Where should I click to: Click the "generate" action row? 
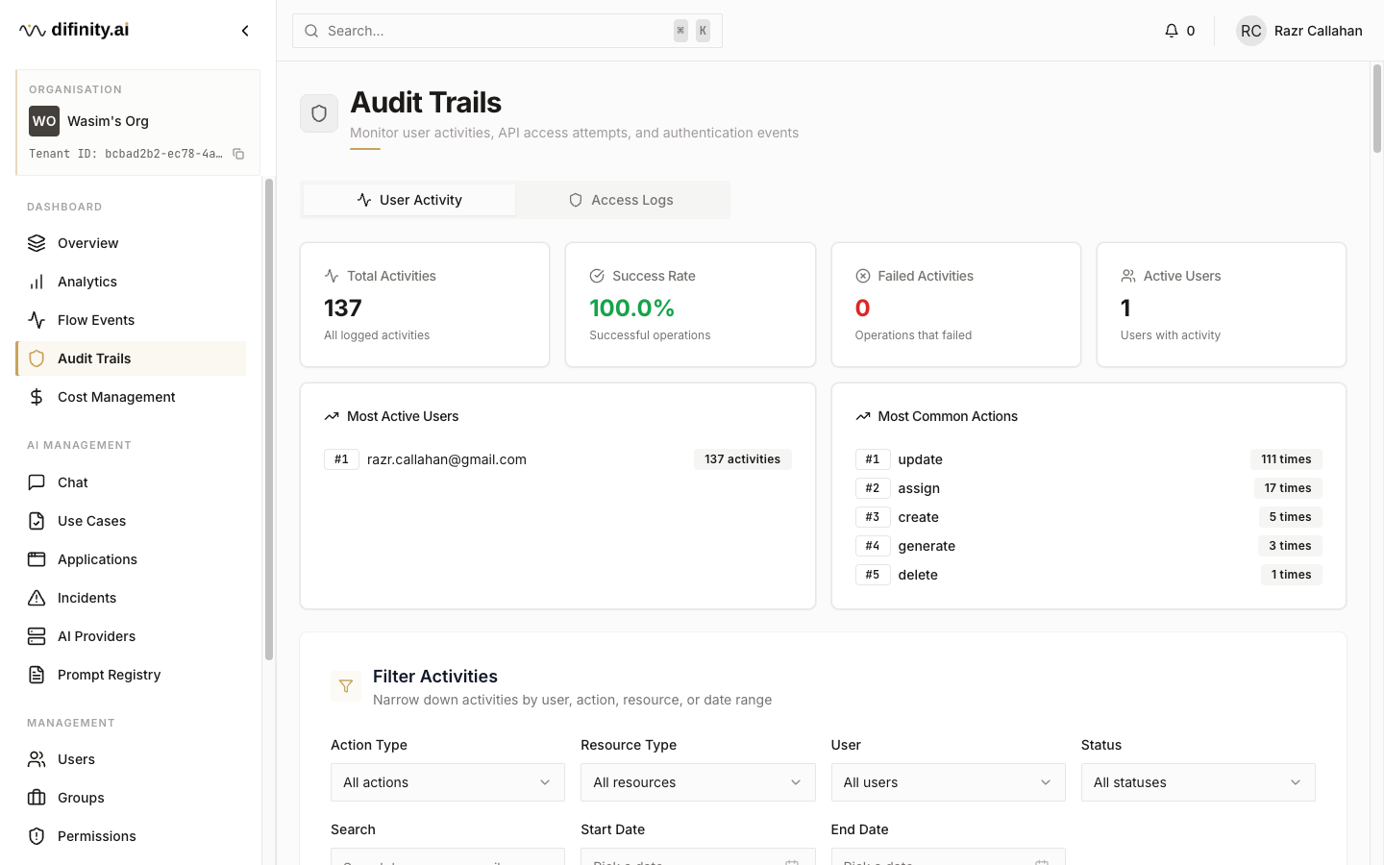coord(1088,546)
